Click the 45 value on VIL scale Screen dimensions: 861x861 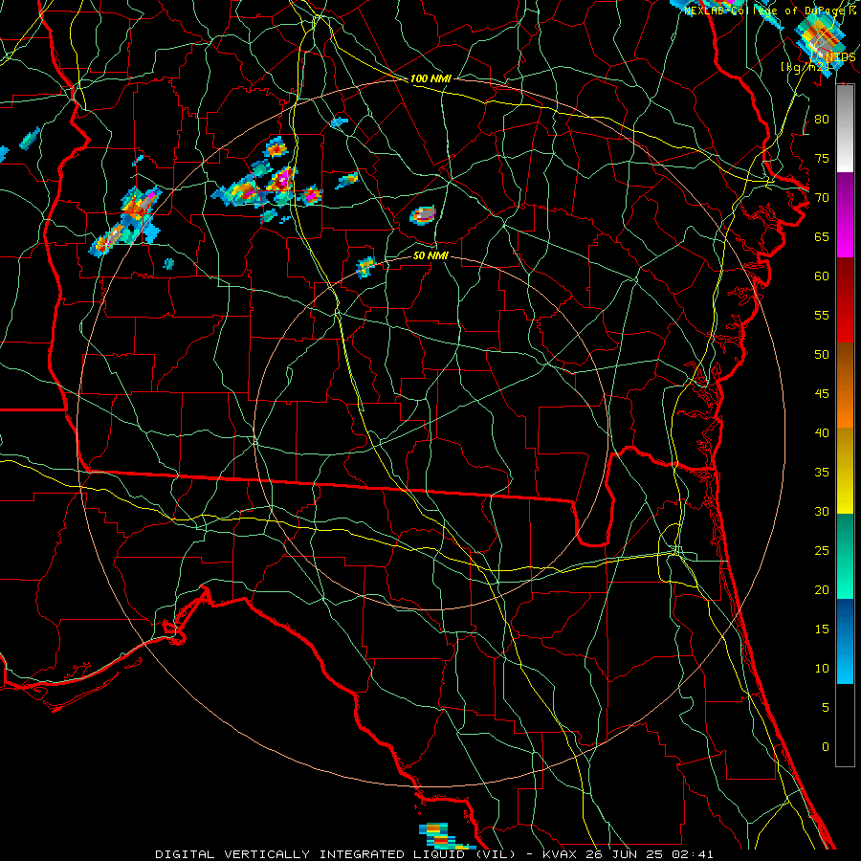click(x=822, y=394)
